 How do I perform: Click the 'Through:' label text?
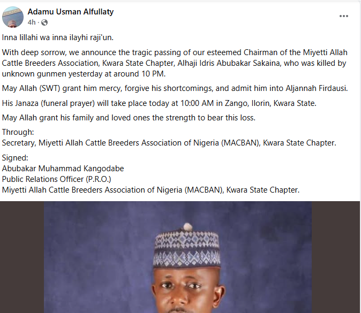click(x=18, y=132)
